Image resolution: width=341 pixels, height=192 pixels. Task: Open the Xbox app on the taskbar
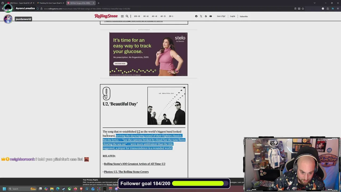(70, 189)
